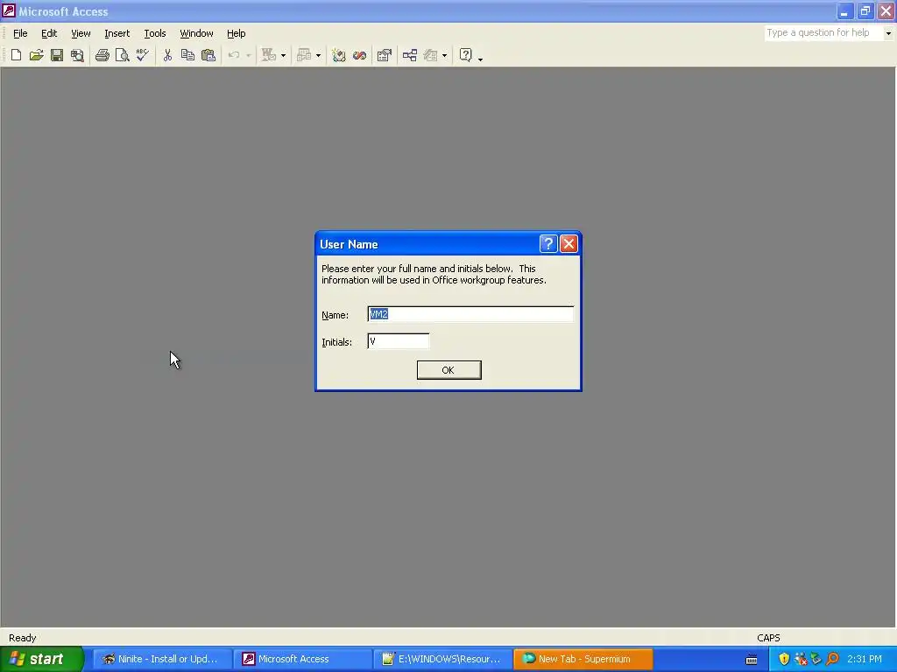Open the Tools menu

(x=154, y=33)
